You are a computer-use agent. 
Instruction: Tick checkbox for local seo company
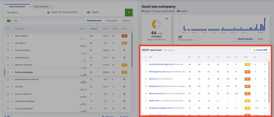(8, 72)
